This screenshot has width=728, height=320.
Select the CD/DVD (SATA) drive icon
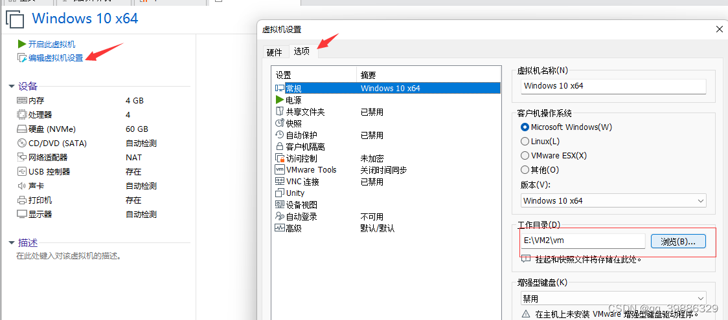(22, 143)
